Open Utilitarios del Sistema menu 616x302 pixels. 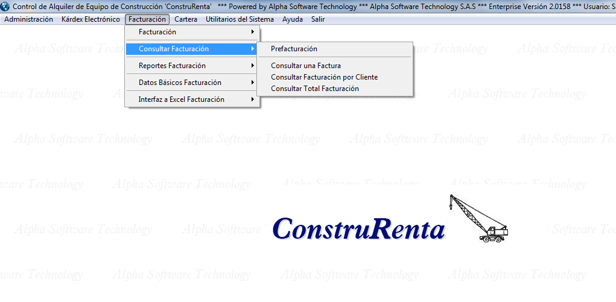(x=240, y=19)
